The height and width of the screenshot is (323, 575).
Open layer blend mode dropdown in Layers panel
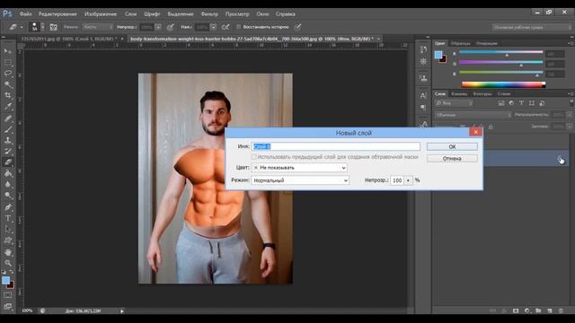[473, 115]
